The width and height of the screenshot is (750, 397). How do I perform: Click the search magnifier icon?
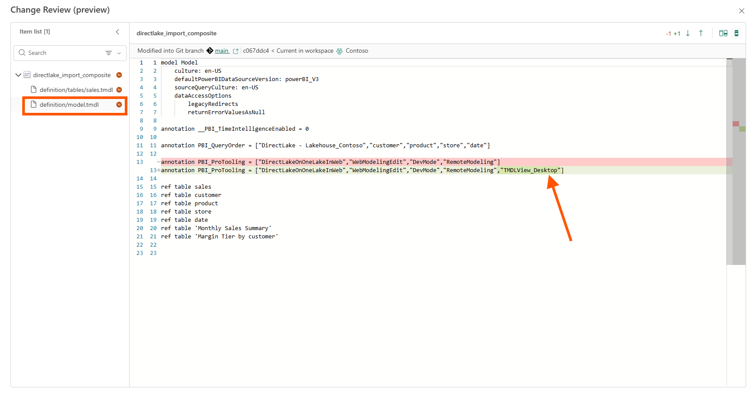pyautogui.click(x=22, y=53)
